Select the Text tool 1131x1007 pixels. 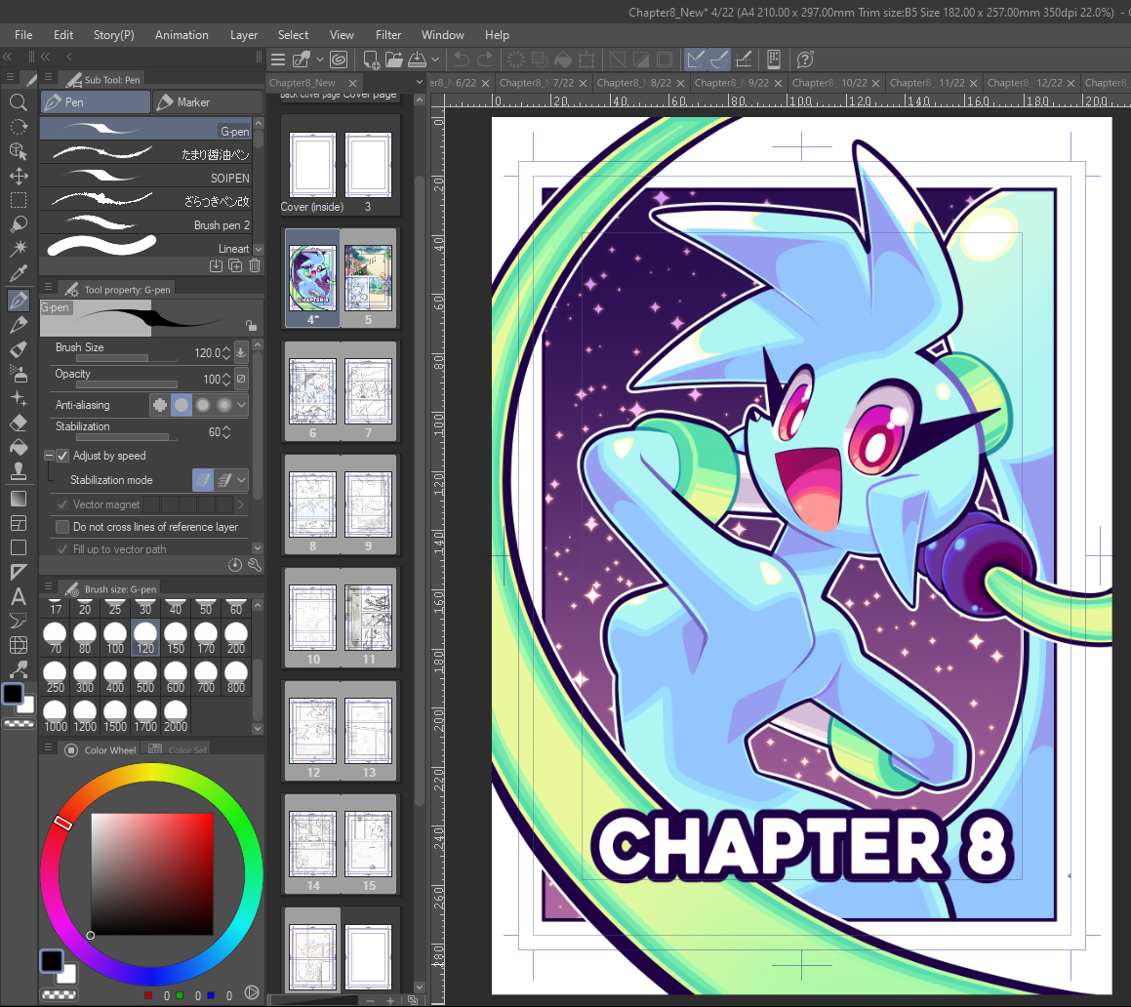(x=18, y=596)
